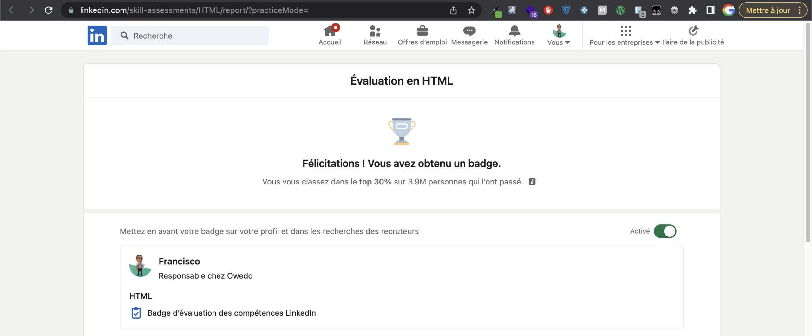Bookmark page with star icon
Screen dimensions: 812x336
click(471, 10)
